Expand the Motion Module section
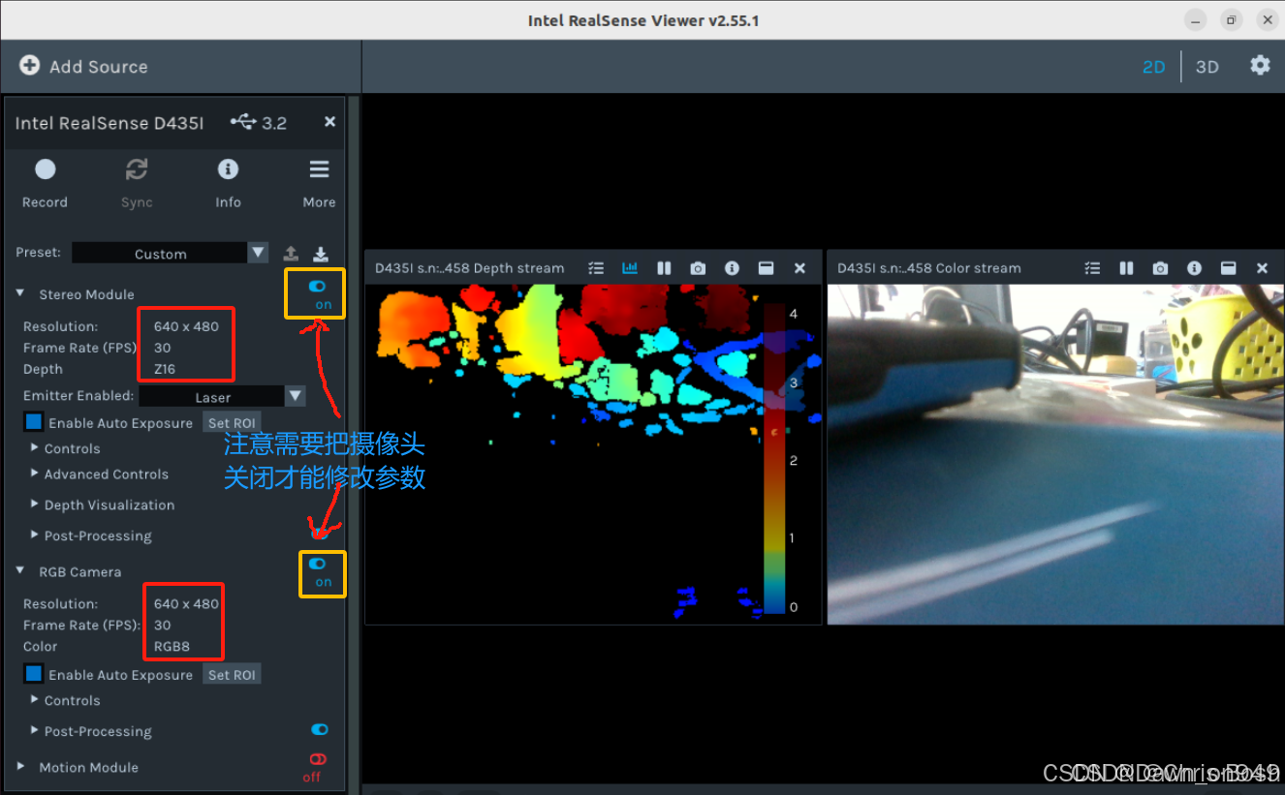 [x=20, y=767]
